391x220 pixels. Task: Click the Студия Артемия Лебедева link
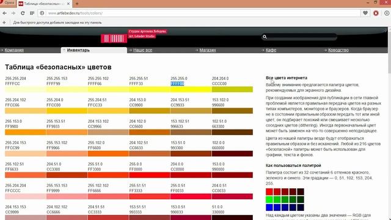pos(147,31)
